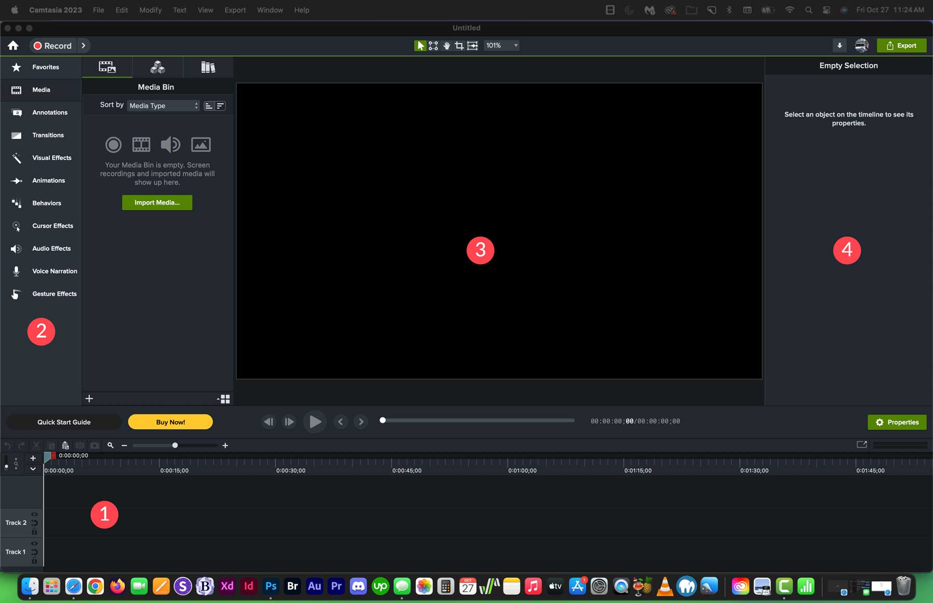Click the Buy Now button
The image size is (933, 603).
coord(170,422)
